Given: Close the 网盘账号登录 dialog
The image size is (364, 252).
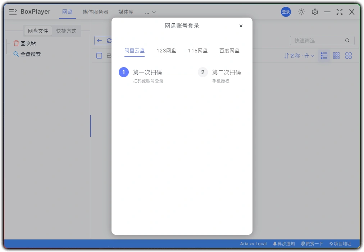Looking at the screenshot, I should coord(241,26).
